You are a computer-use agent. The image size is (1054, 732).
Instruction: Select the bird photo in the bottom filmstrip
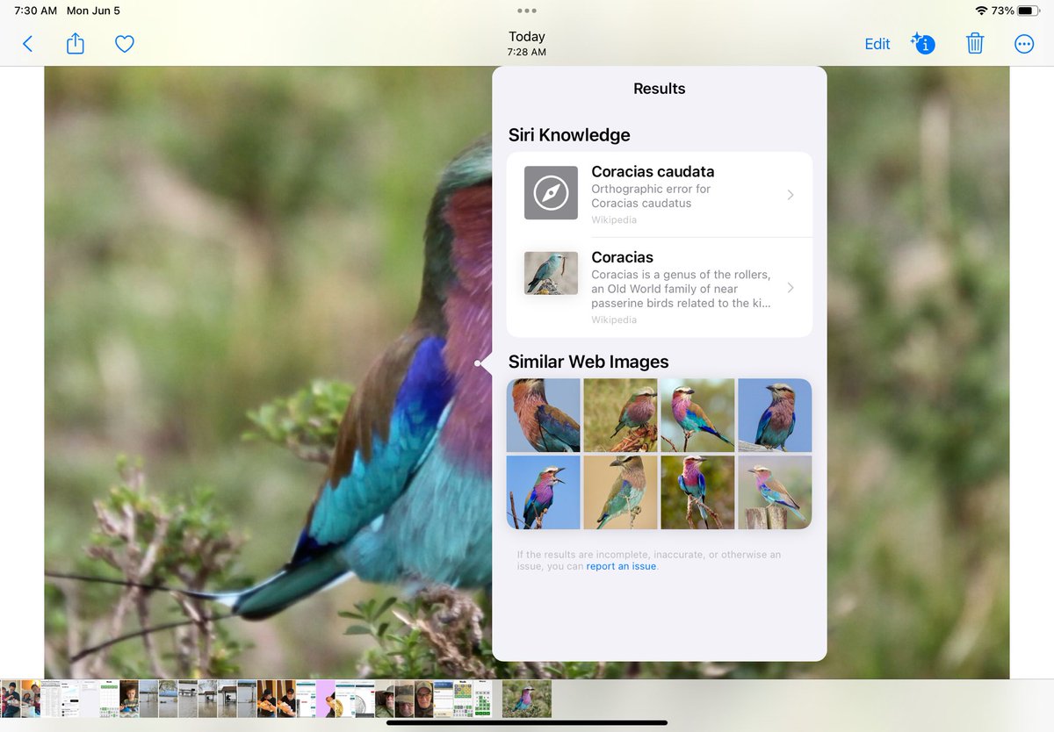[527, 699]
